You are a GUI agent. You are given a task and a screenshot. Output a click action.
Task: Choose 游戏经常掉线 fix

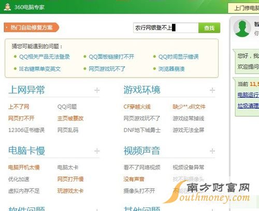pos(189,118)
